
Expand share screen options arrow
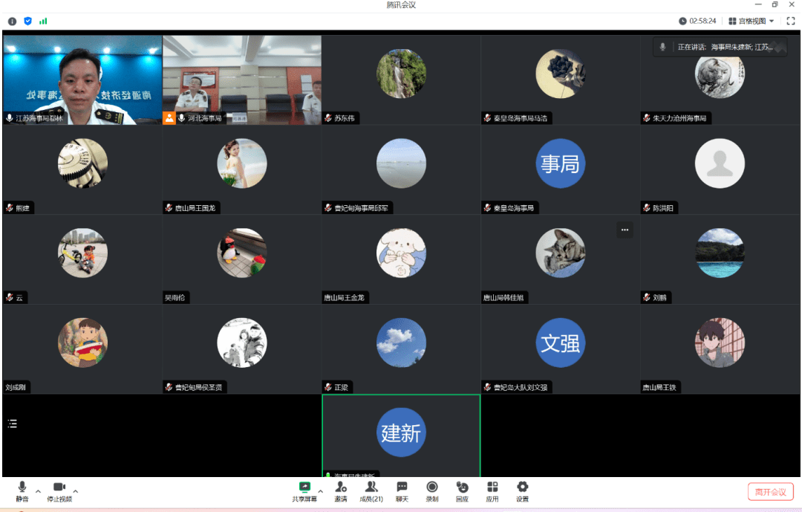(x=321, y=491)
